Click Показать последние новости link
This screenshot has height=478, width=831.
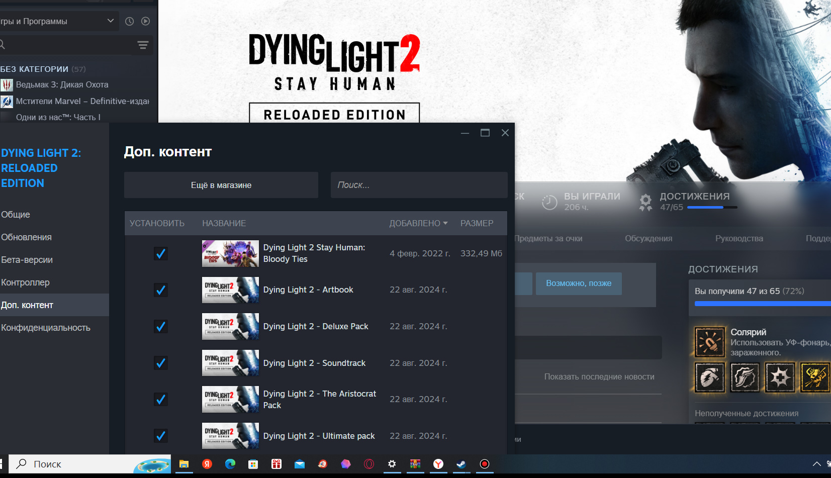point(599,377)
